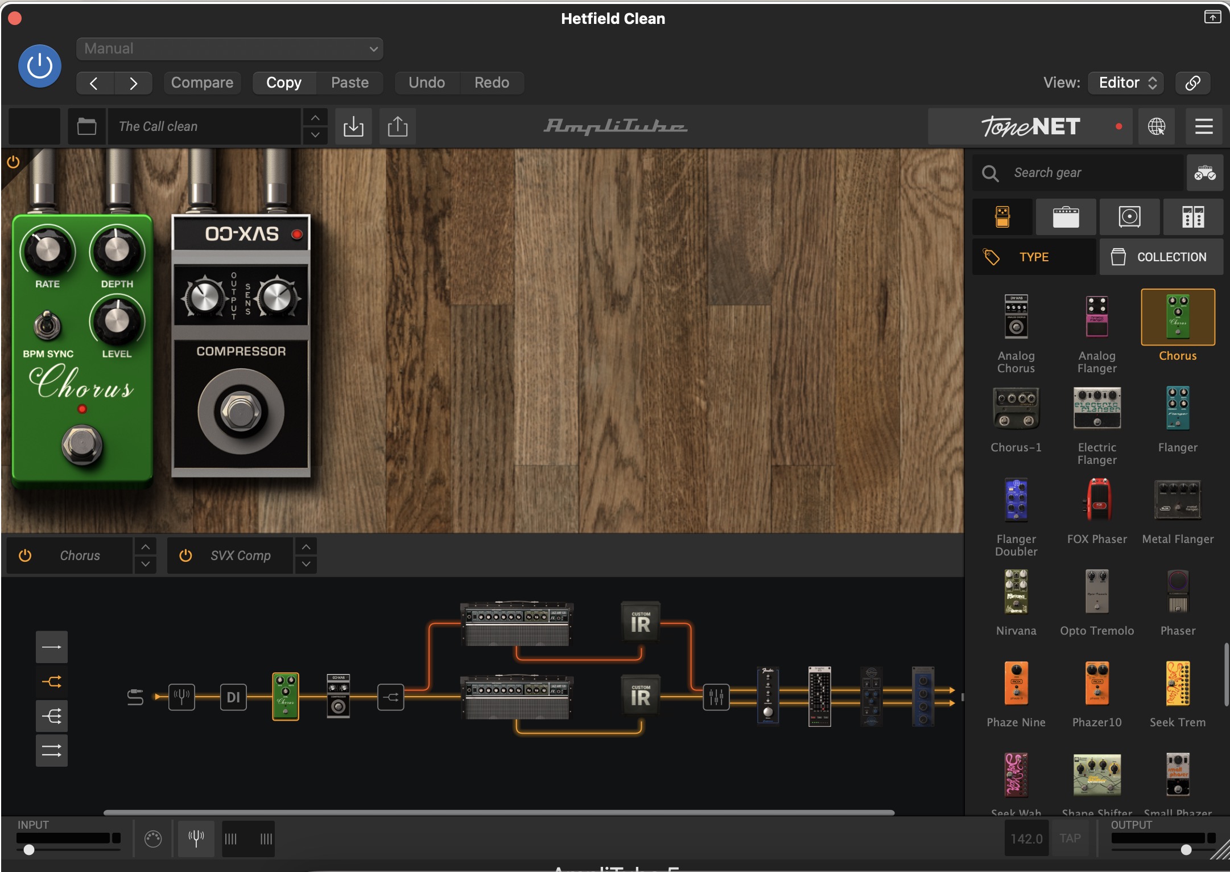The height and width of the screenshot is (872, 1230).
Task: Toggle the plugin main power button
Action: [40, 66]
